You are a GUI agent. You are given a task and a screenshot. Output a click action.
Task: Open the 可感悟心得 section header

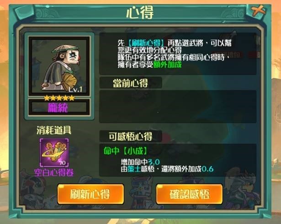pos(131,136)
